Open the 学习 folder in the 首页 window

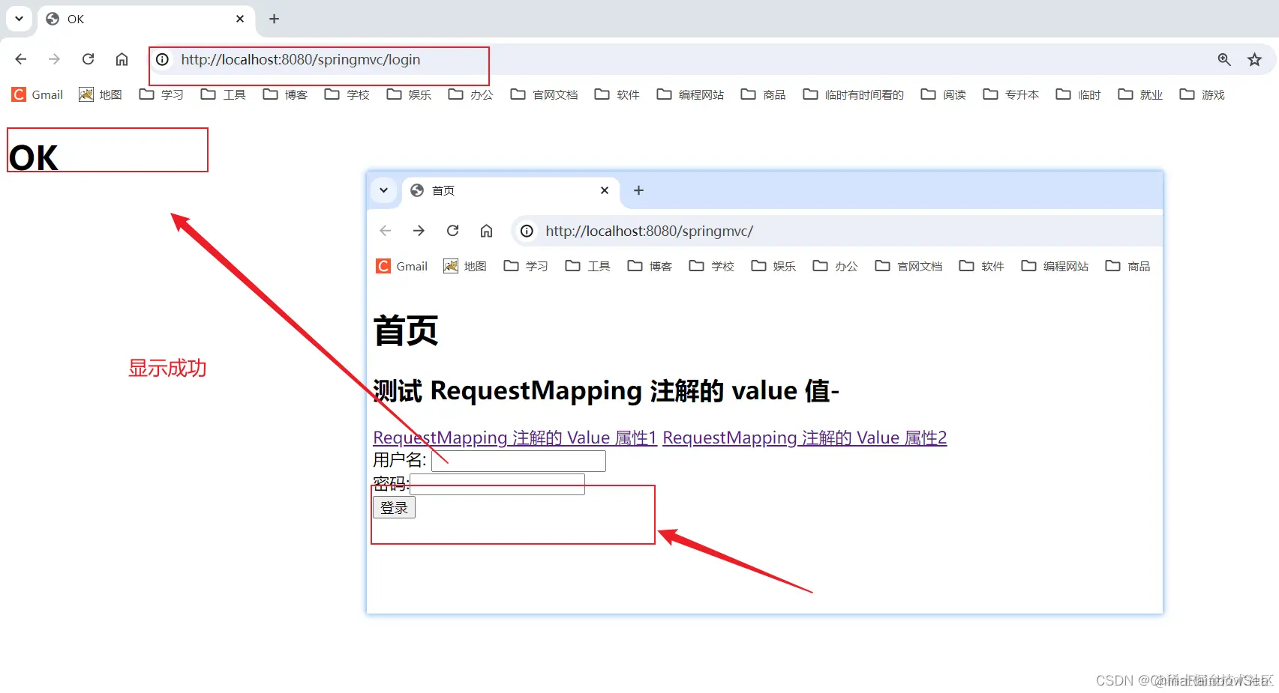pos(526,266)
